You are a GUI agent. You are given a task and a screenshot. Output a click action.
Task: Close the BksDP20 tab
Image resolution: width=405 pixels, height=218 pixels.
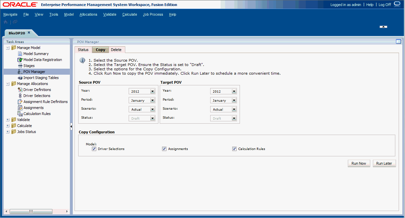pos(29,32)
